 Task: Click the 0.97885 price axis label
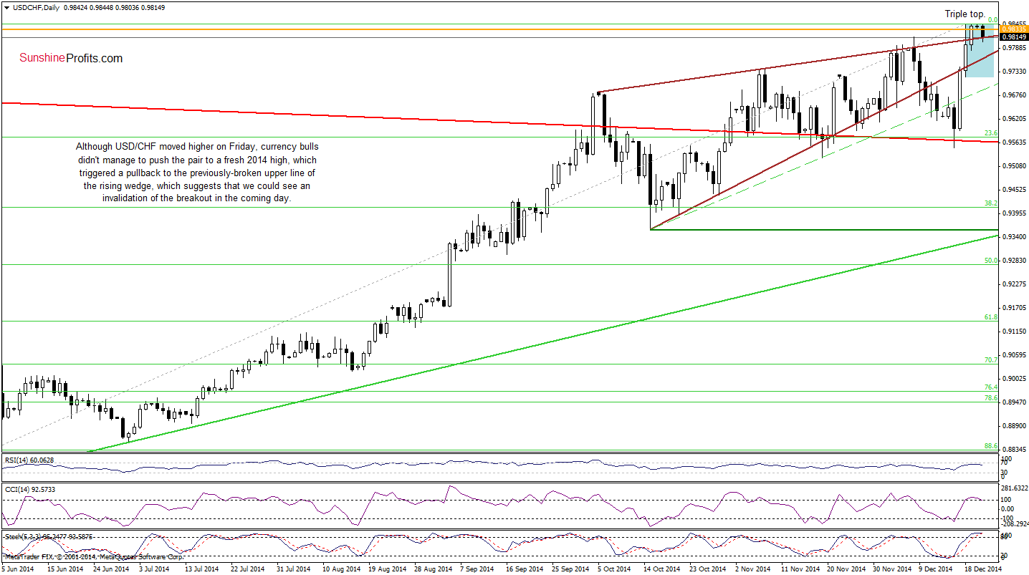tap(1015, 49)
